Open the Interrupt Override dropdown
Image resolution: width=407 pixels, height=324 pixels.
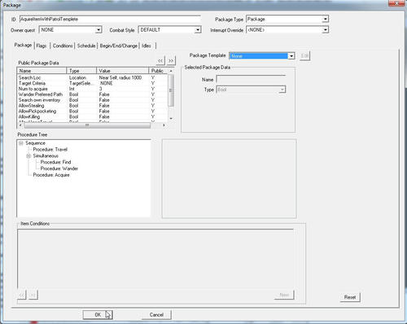[x=325, y=30]
